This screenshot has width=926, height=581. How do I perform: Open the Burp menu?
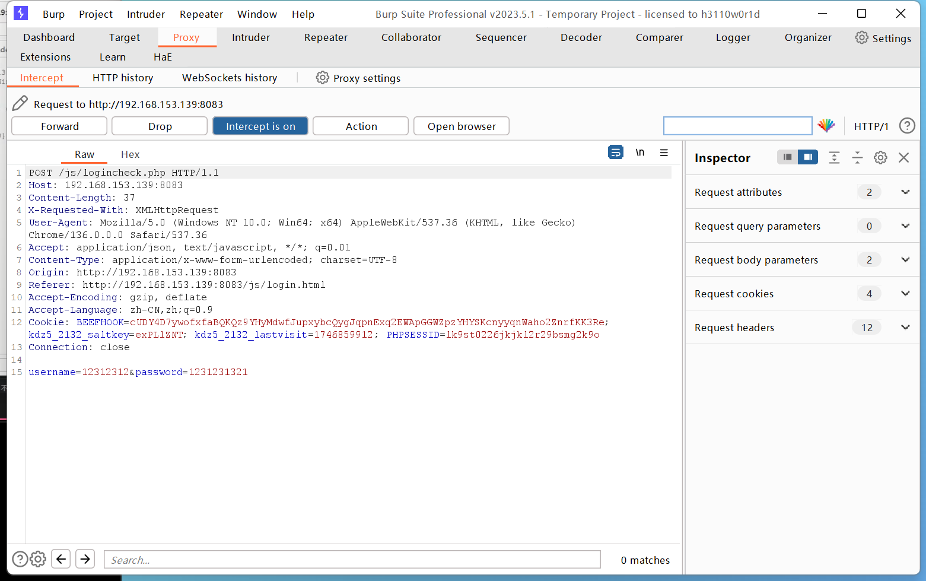(x=54, y=14)
